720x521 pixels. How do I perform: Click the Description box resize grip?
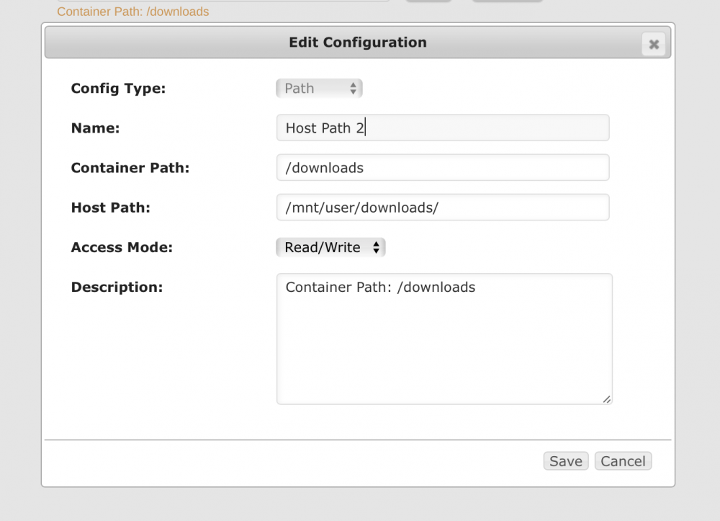[x=606, y=399]
